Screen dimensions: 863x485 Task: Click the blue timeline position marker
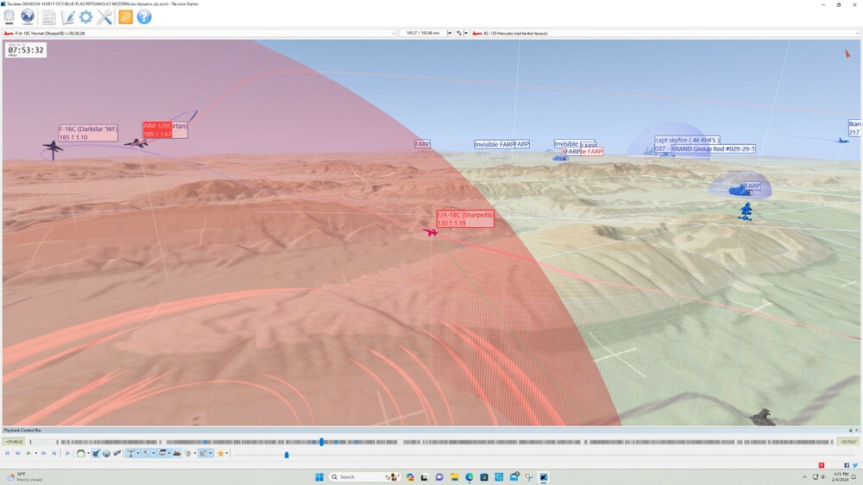(321, 442)
